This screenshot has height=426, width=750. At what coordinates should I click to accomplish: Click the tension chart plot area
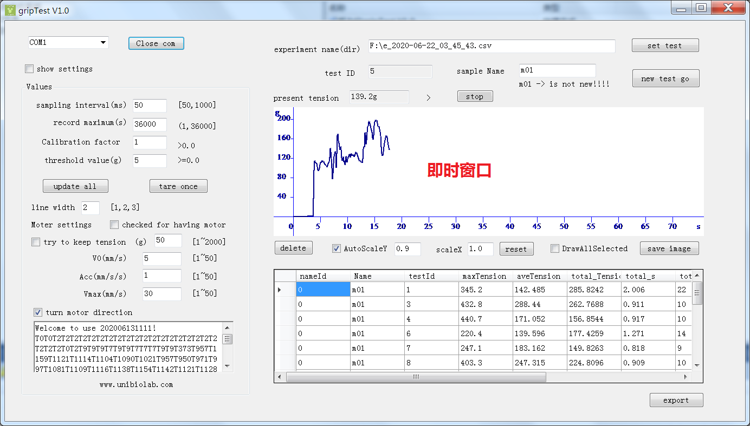tap(488, 171)
